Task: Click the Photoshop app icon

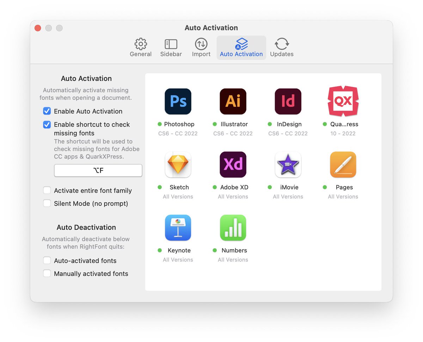Action: coord(178,102)
